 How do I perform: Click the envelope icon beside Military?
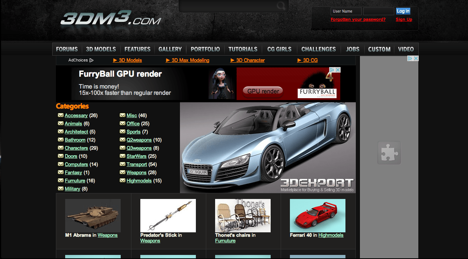[x=61, y=189]
